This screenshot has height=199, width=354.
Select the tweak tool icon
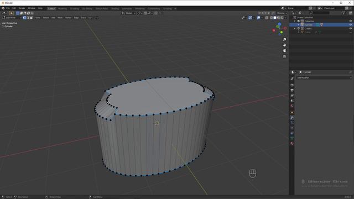coord(11,13)
